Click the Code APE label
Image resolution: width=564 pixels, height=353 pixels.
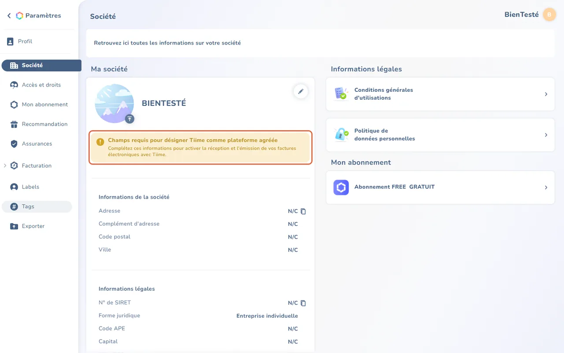click(x=112, y=329)
